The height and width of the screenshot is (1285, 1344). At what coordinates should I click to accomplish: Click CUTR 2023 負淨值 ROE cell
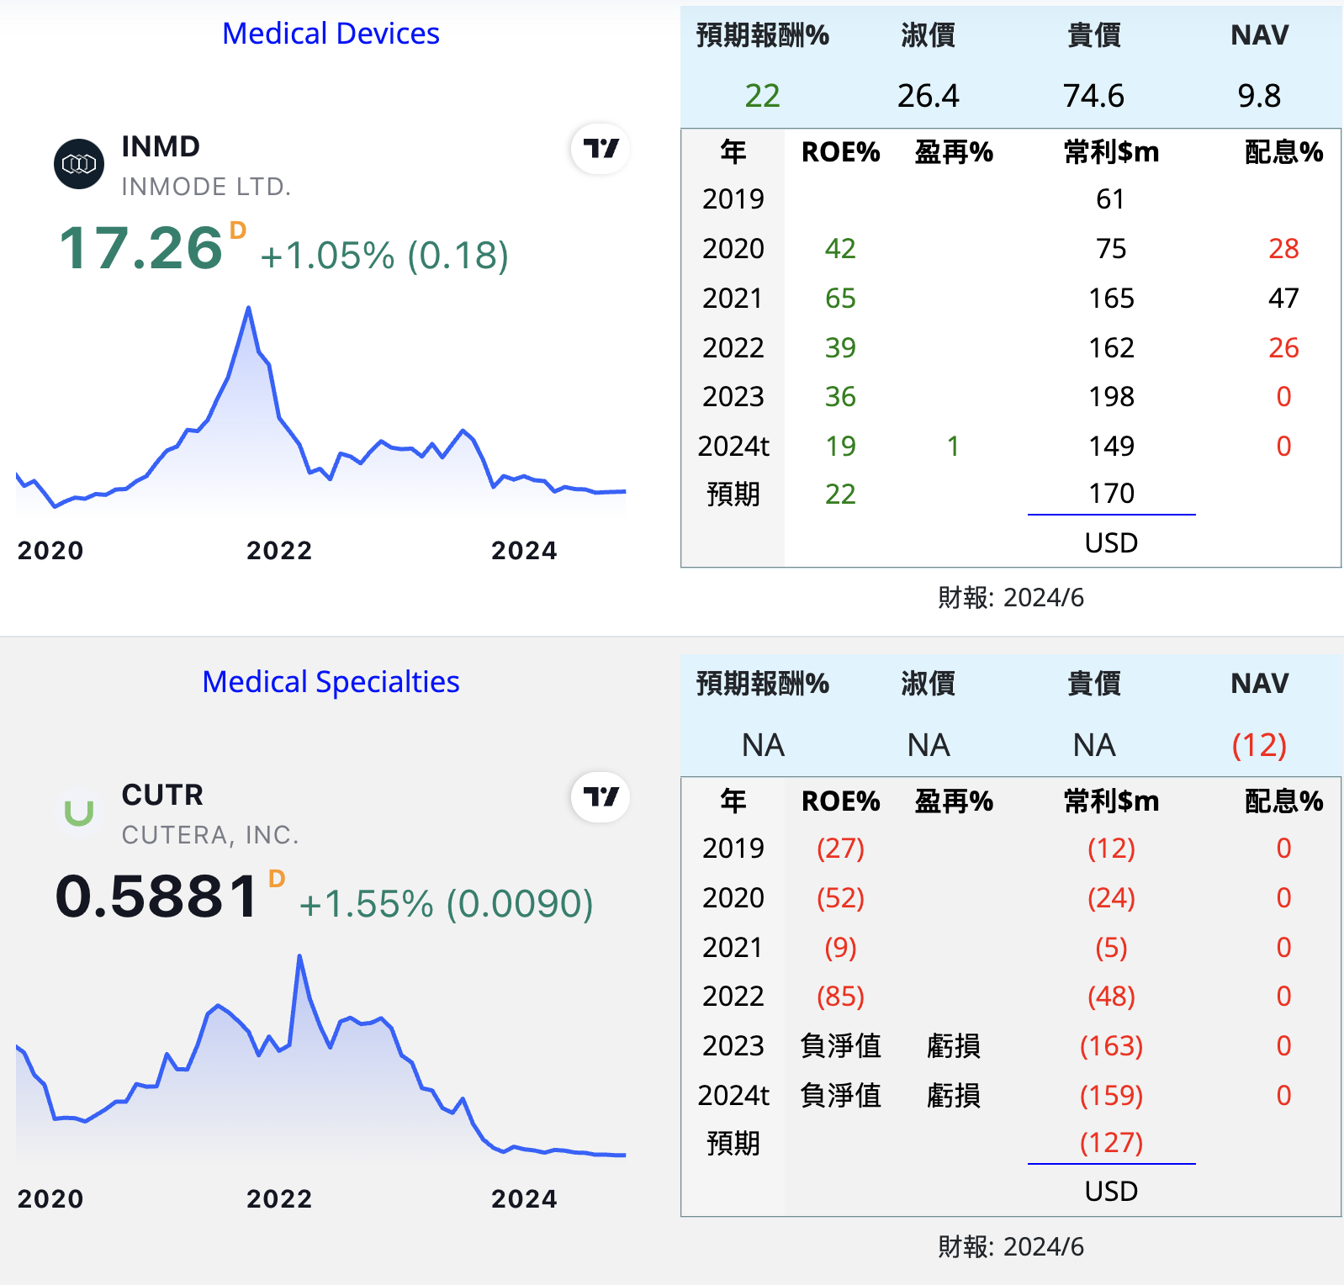[x=841, y=1046]
